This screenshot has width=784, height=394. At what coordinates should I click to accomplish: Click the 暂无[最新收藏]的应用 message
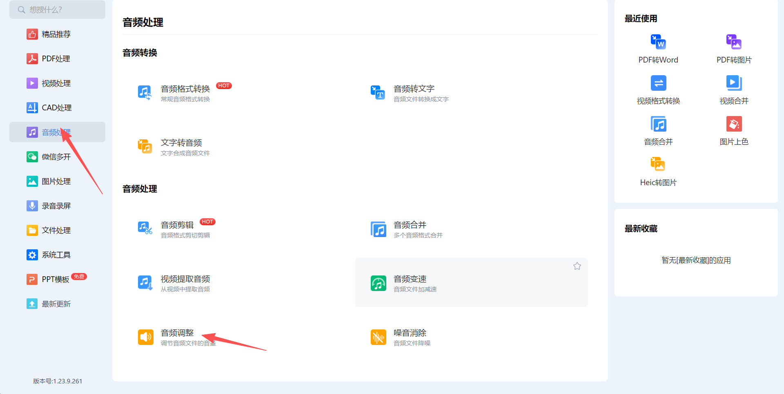coord(696,260)
